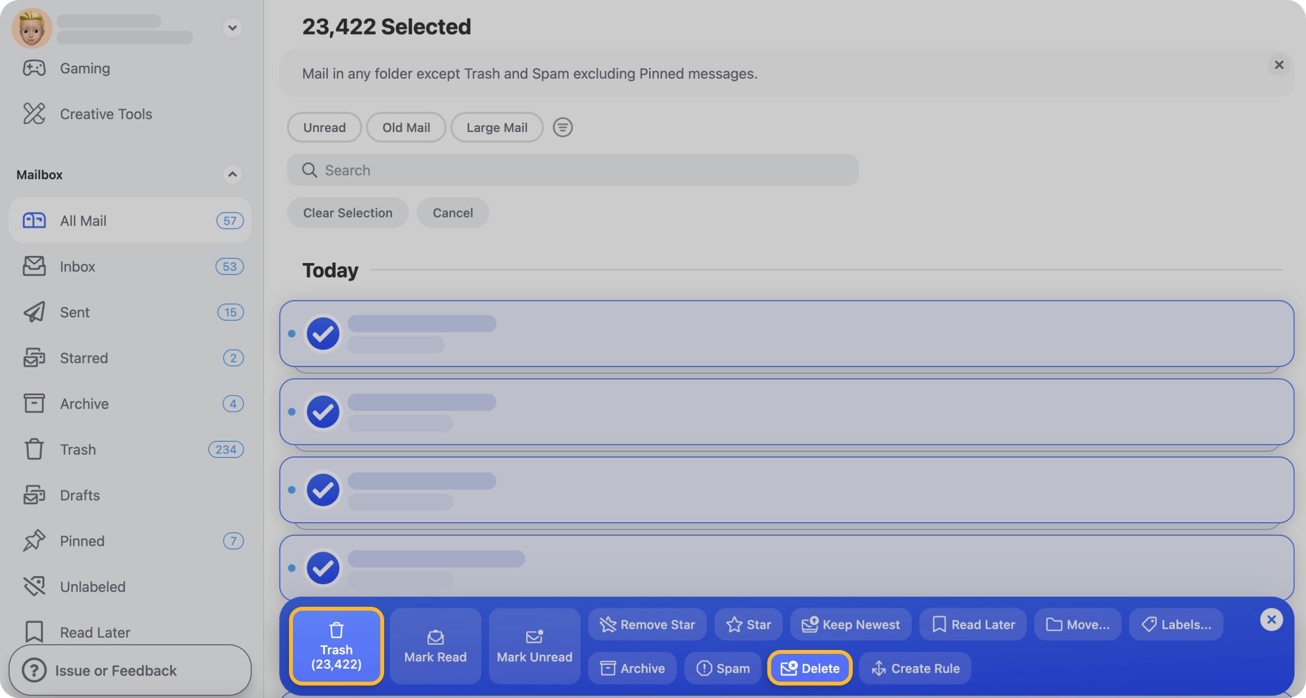The height and width of the screenshot is (698, 1306).
Task: Trash all 23,422 selected messages
Action: click(336, 645)
